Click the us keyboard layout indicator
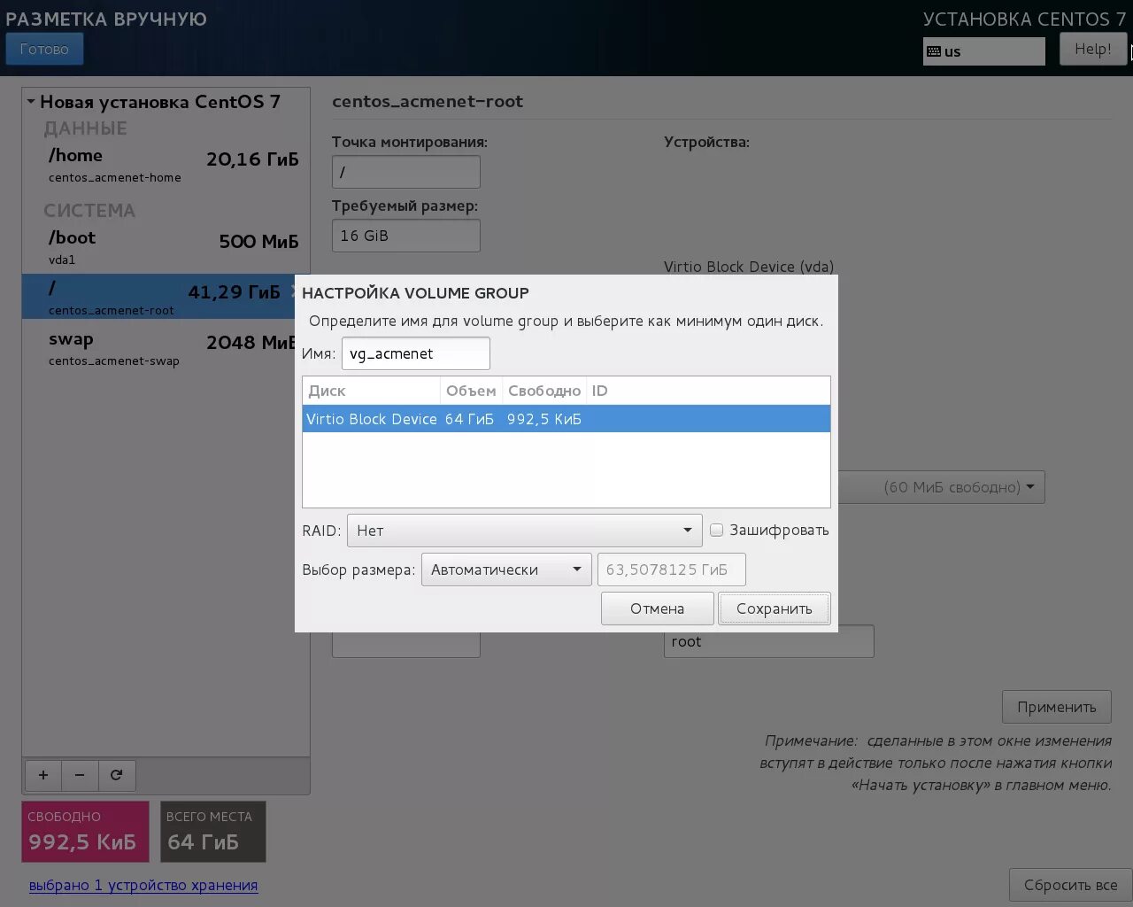Viewport: 1133px width, 907px height. pyautogui.click(x=983, y=51)
